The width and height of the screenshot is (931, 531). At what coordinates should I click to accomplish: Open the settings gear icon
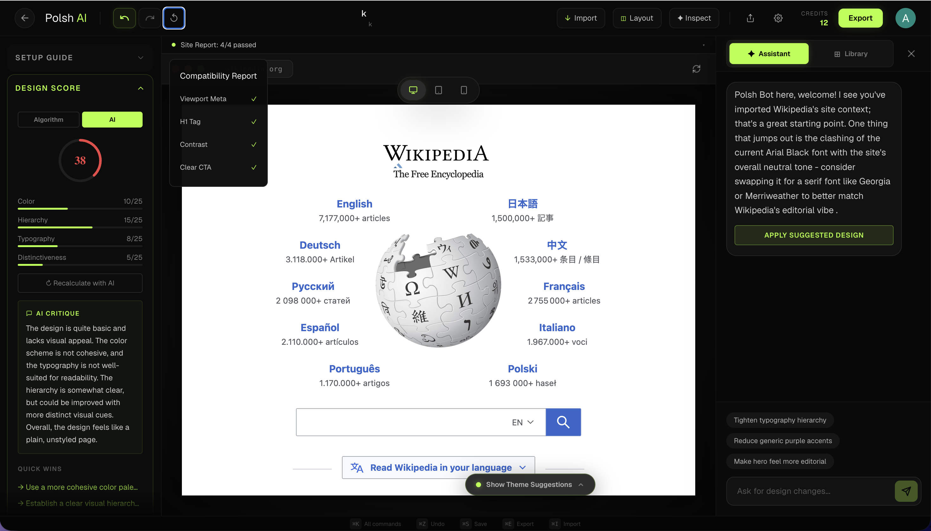tap(778, 18)
